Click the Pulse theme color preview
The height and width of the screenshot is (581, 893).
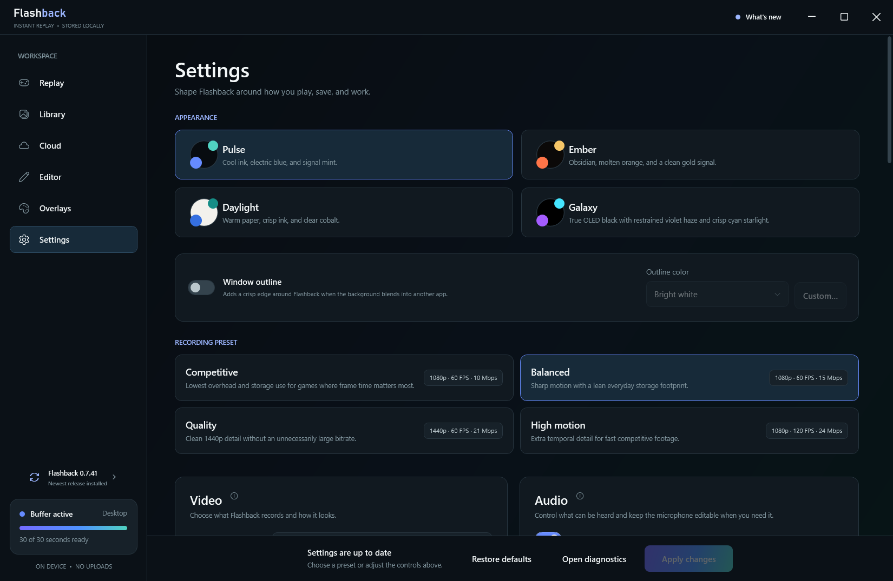pos(204,155)
